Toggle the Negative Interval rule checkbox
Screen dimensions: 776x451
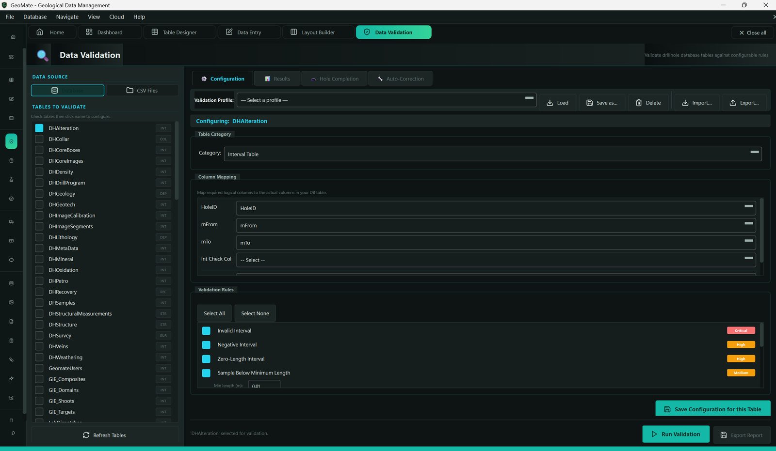[206, 345]
